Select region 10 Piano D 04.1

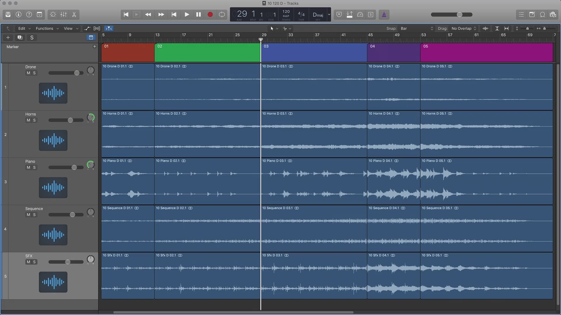(394, 181)
